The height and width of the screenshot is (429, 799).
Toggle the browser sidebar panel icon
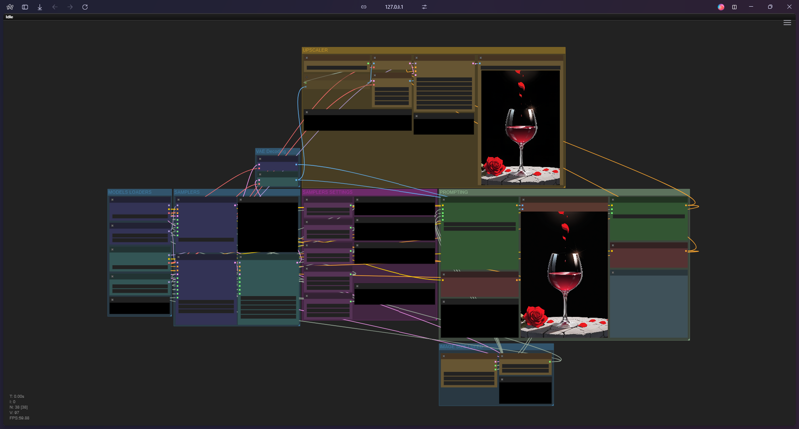[25, 7]
